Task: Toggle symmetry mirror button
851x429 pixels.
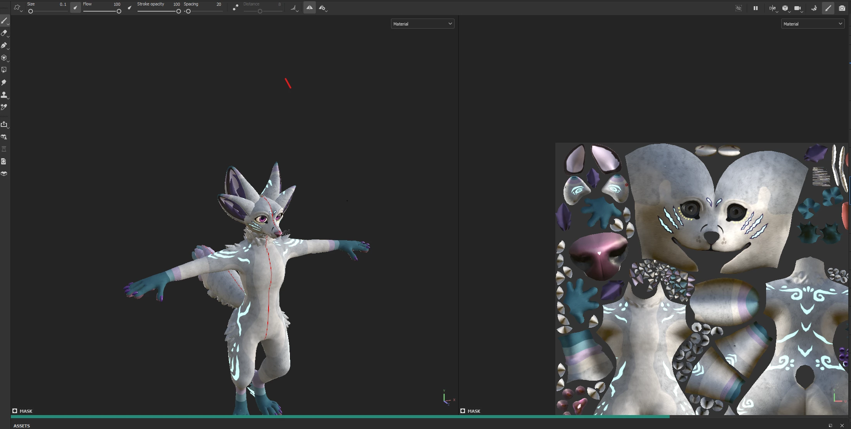Action: point(309,8)
